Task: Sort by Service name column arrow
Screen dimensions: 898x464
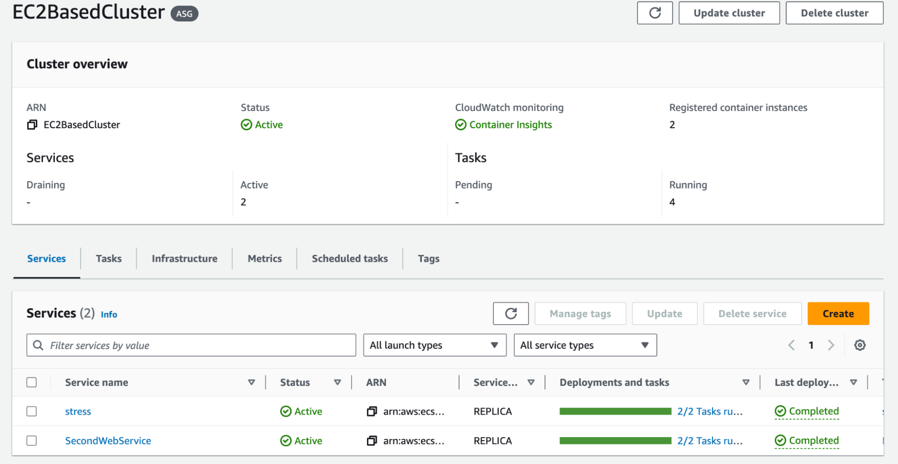Action: coord(251,382)
